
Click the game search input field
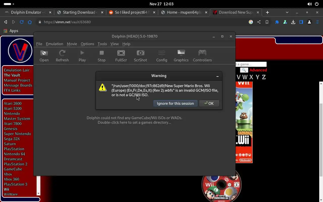click(251, 64)
